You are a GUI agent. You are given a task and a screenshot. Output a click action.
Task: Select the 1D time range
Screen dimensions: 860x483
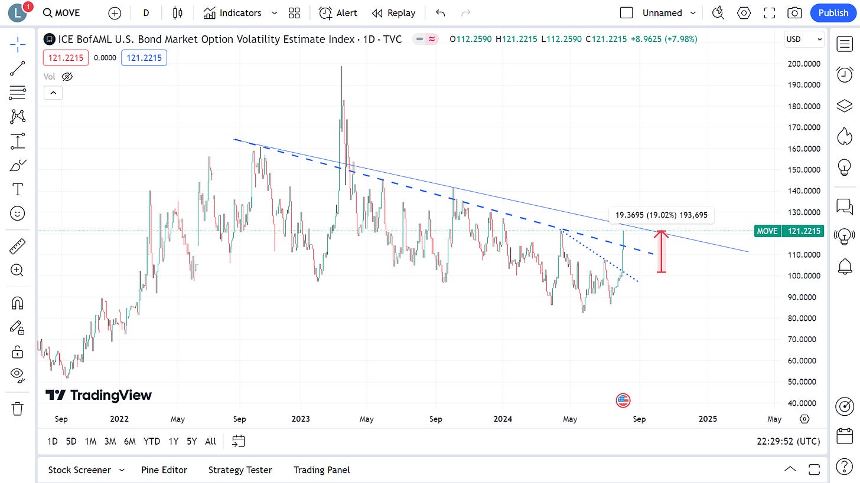click(53, 441)
